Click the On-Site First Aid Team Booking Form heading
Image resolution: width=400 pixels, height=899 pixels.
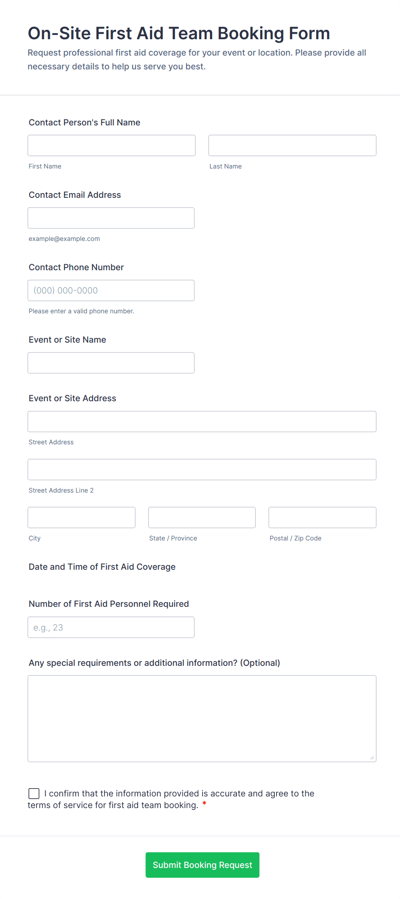click(x=179, y=33)
